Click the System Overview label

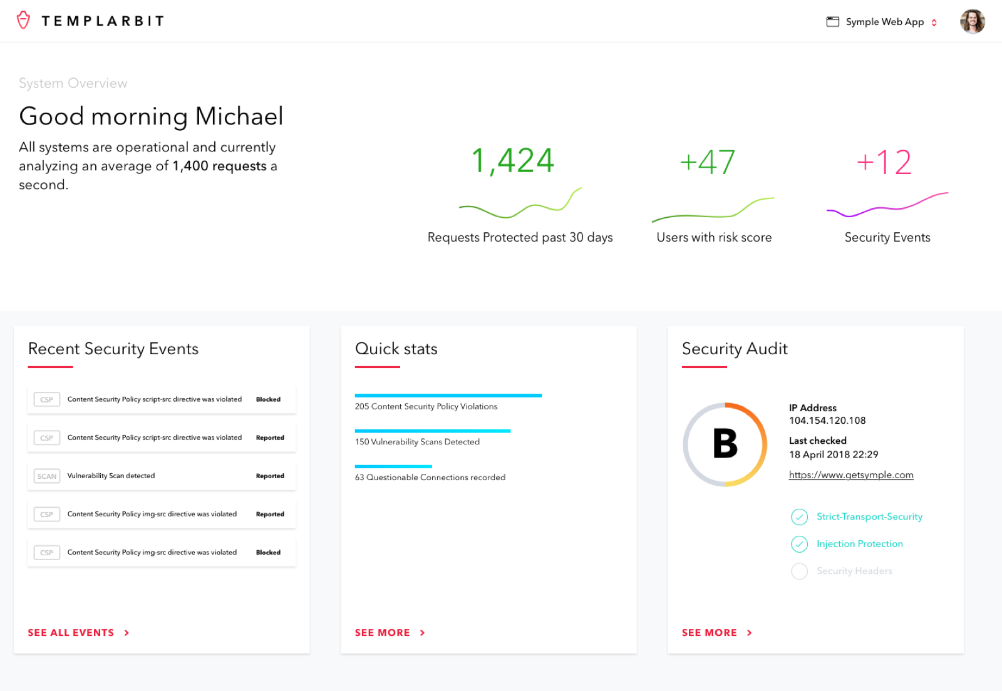73,83
